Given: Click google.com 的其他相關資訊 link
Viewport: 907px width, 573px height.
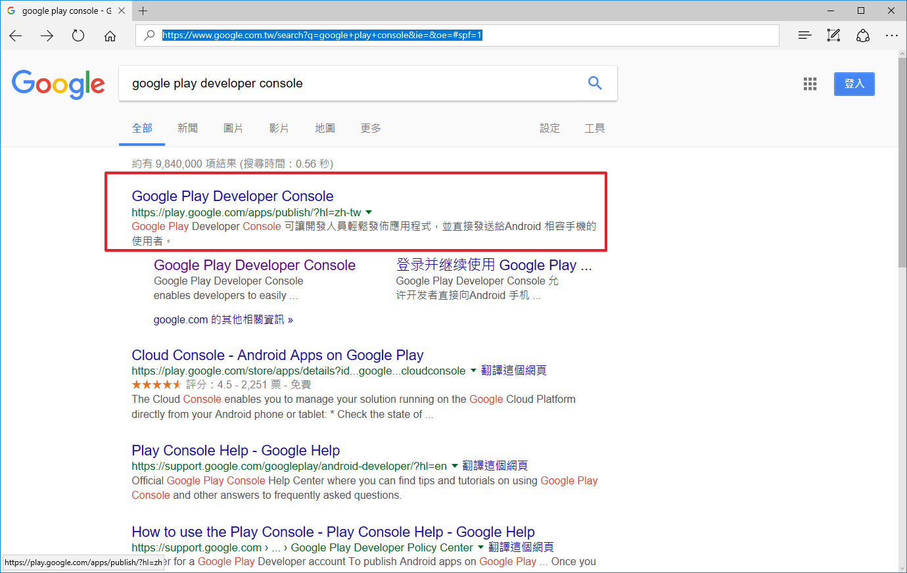Looking at the screenshot, I should click(223, 320).
